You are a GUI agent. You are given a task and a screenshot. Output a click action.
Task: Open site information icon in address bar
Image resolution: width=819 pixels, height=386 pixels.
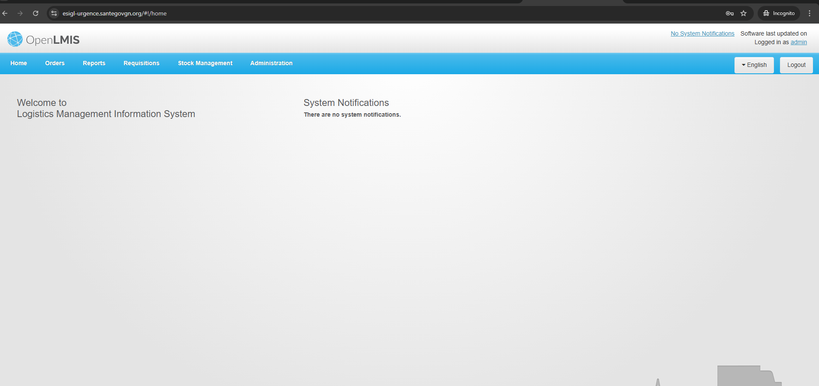(x=54, y=13)
